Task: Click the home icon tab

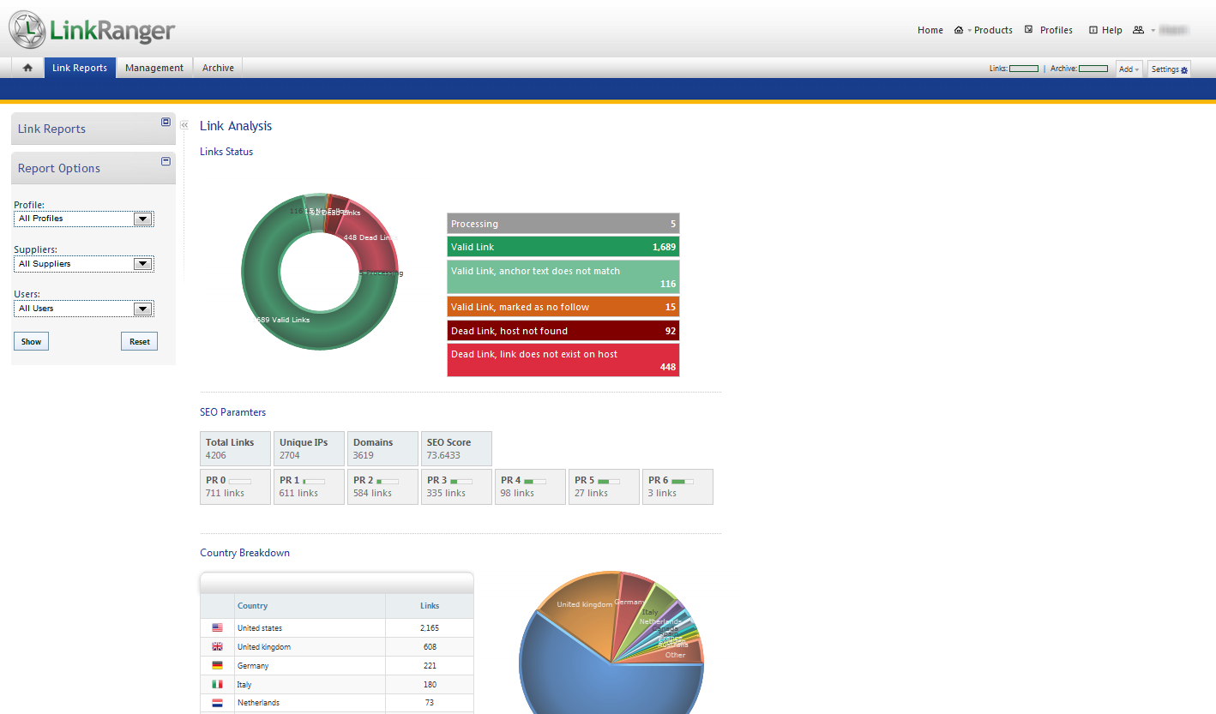Action: tap(27, 68)
